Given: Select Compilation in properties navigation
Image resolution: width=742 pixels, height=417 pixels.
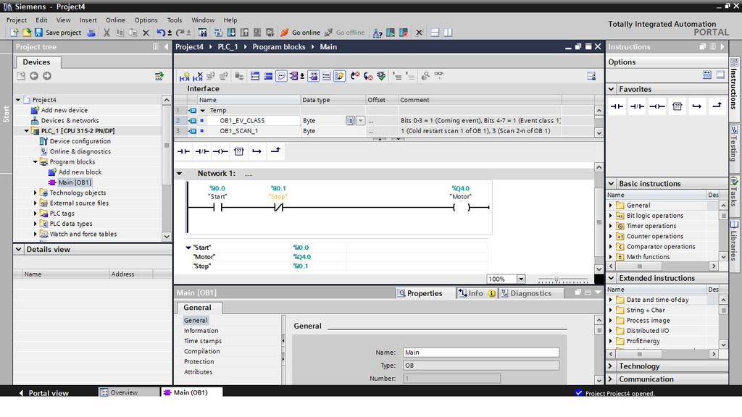Looking at the screenshot, I should (201, 351).
